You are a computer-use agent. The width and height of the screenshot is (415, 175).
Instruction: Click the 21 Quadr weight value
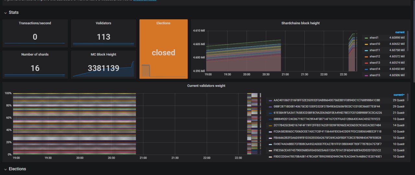[399, 113]
